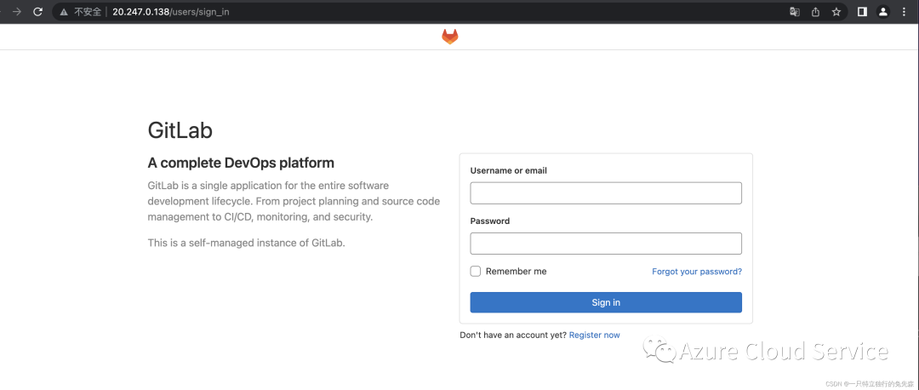Open the translate page icon
Viewport: 919px width, 390px height.
click(x=794, y=12)
